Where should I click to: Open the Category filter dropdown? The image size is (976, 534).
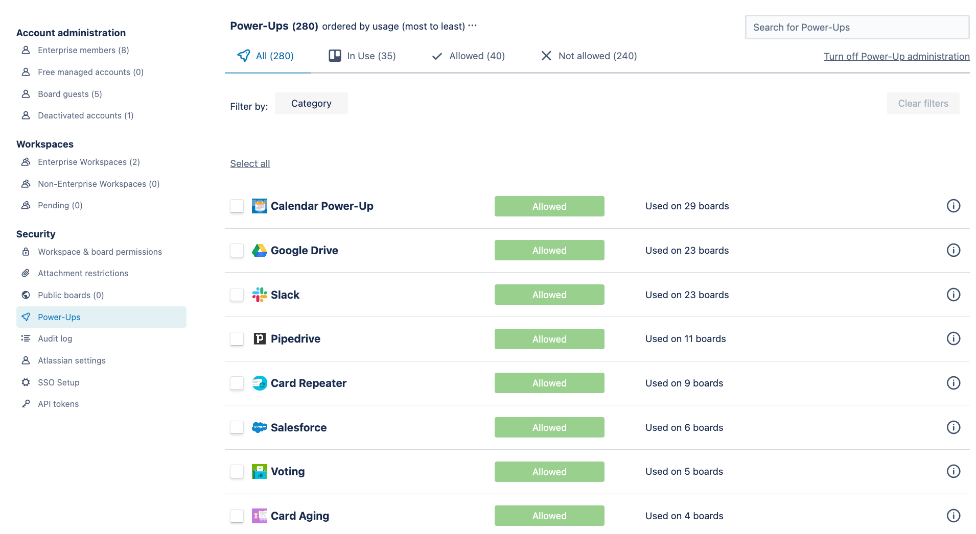tap(311, 104)
